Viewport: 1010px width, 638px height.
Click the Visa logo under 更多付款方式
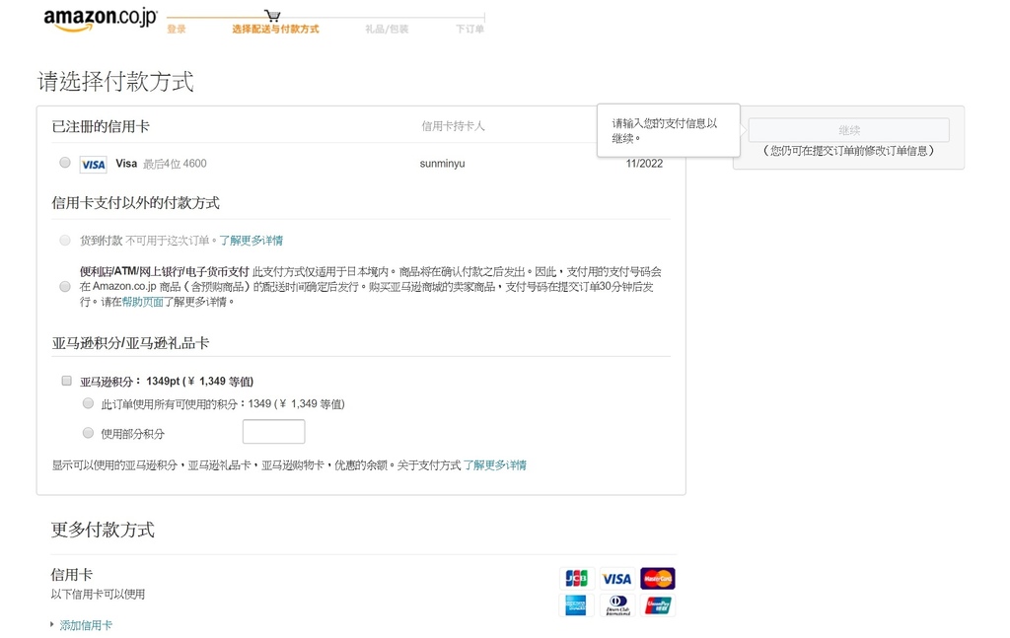(x=616, y=579)
